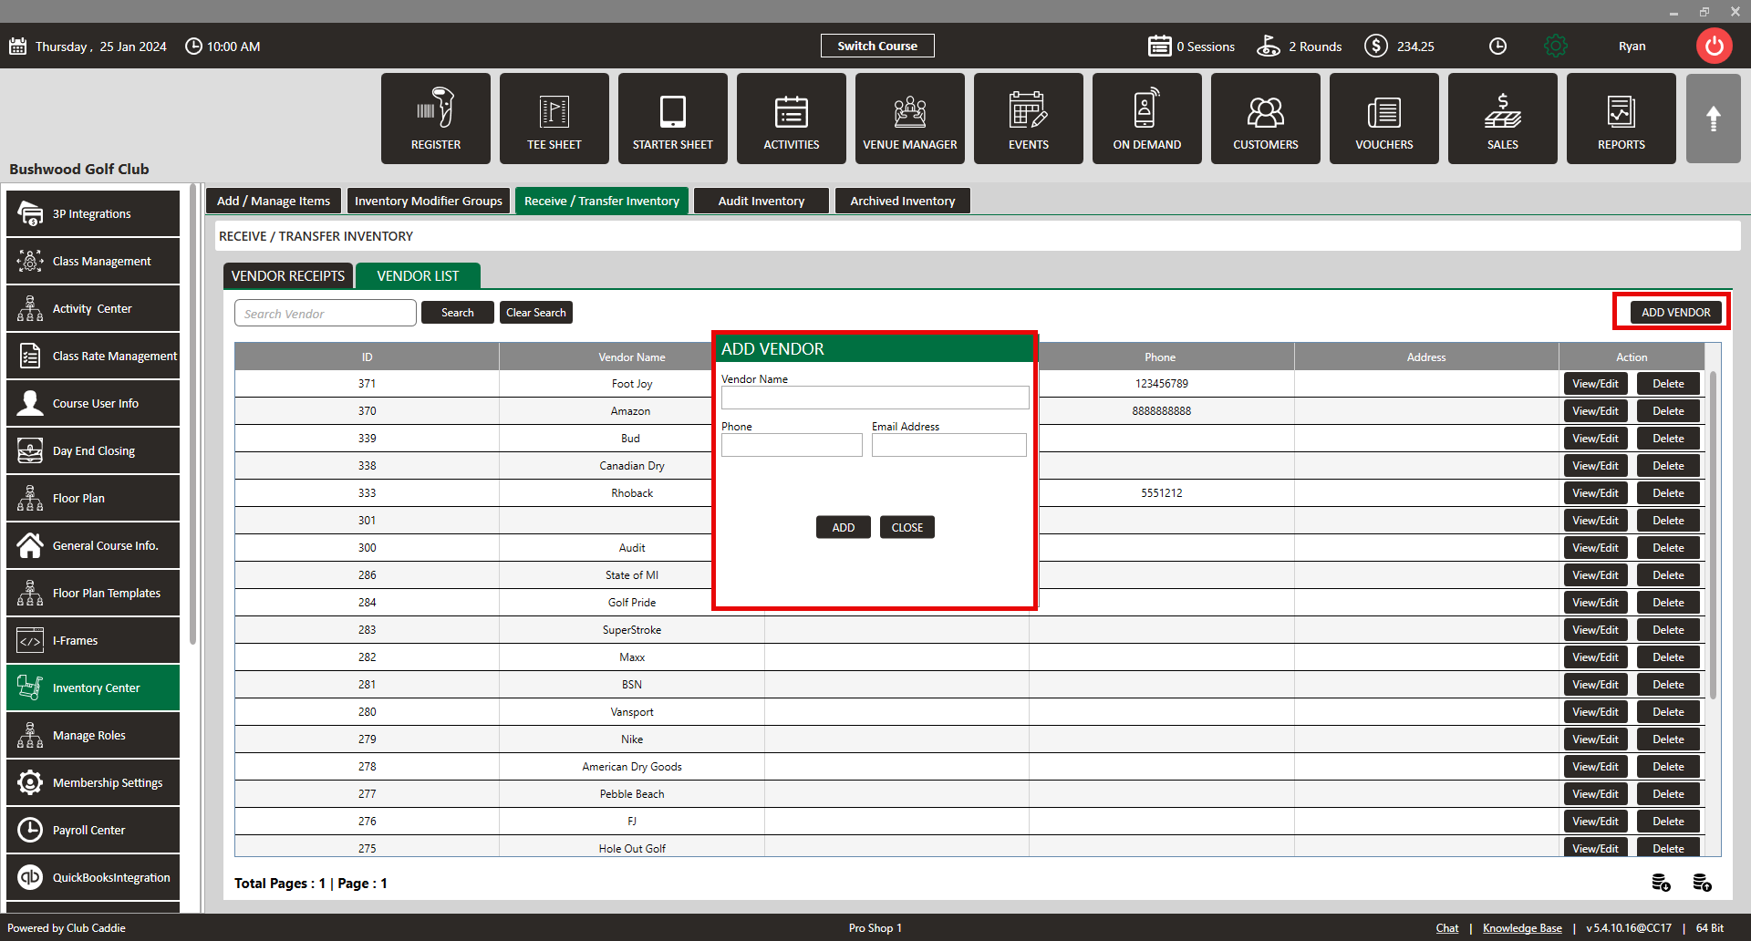Open the Venue Manager module
This screenshot has height=941, width=1751.
[910, 119]
